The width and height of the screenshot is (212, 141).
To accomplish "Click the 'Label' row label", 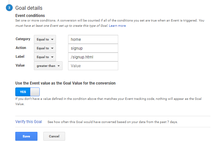I will [20, 57].
